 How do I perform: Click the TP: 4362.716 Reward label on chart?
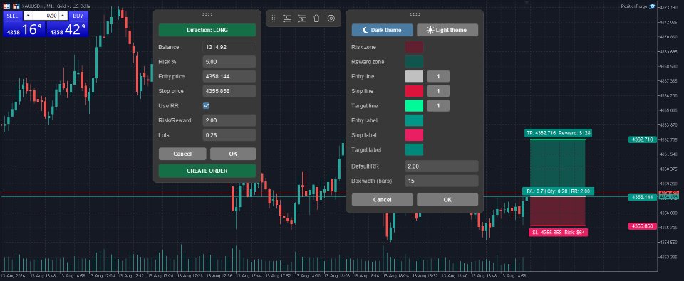point(558,133)
